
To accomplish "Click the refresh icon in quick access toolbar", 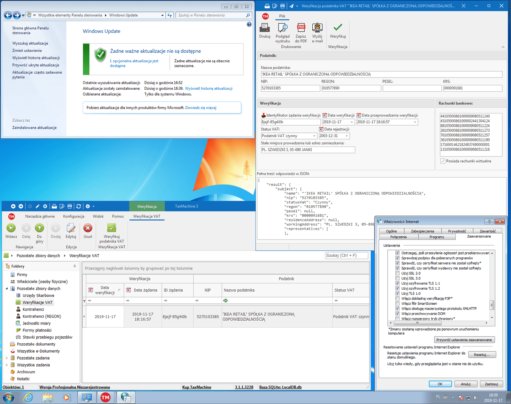I will pyautogui.click(x=79, y=206).
